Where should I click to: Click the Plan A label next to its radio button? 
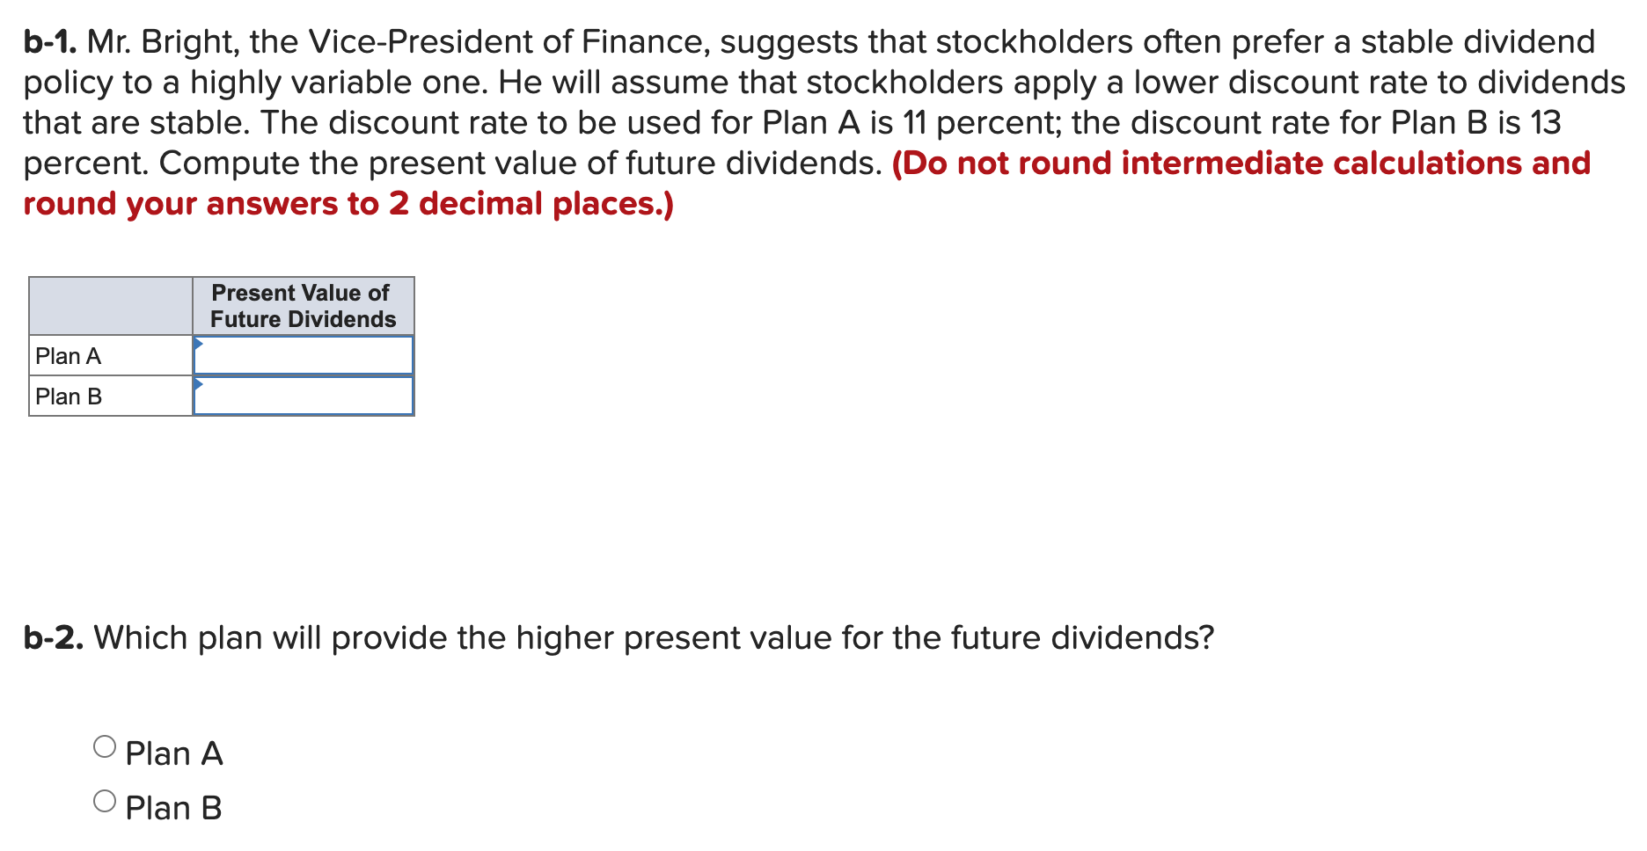point(174,752)
